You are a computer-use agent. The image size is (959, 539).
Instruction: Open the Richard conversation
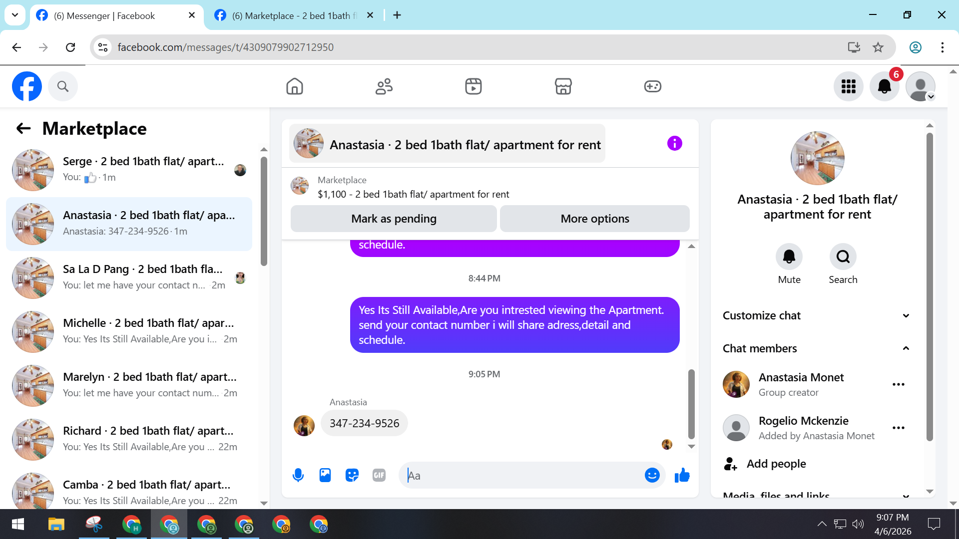(129, 439)
